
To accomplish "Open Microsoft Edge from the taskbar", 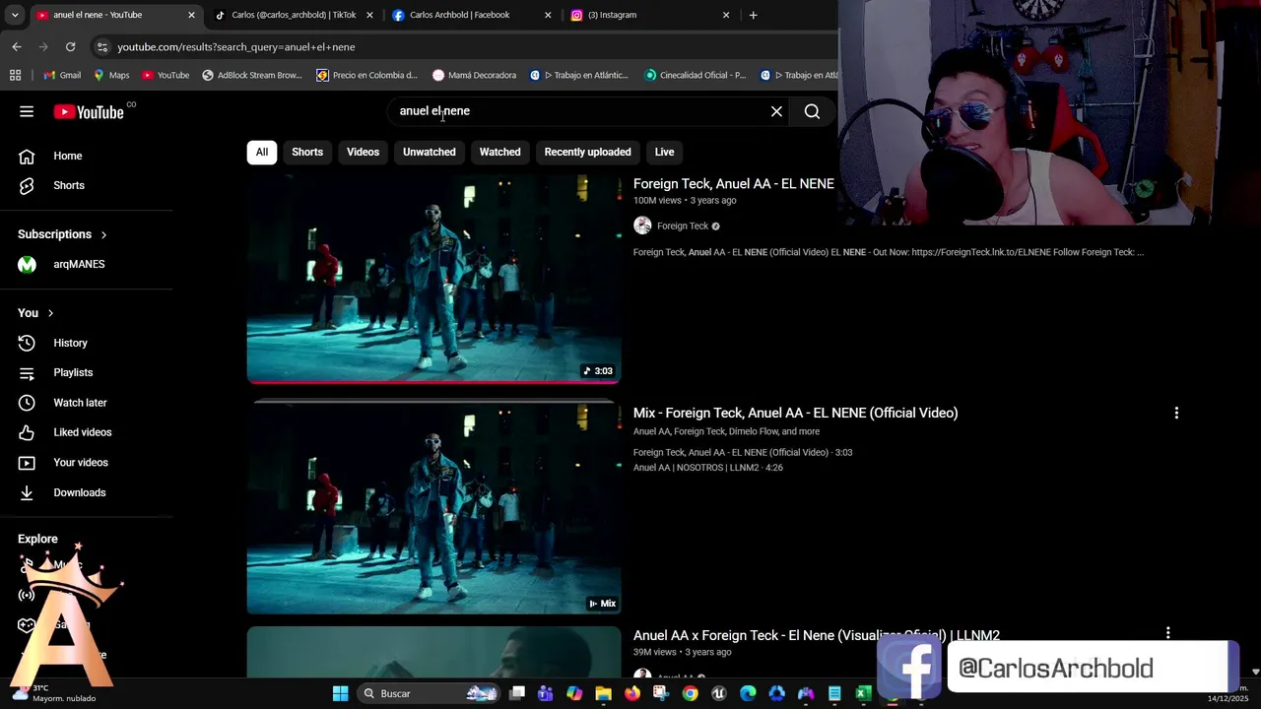I will coord(748,693).
